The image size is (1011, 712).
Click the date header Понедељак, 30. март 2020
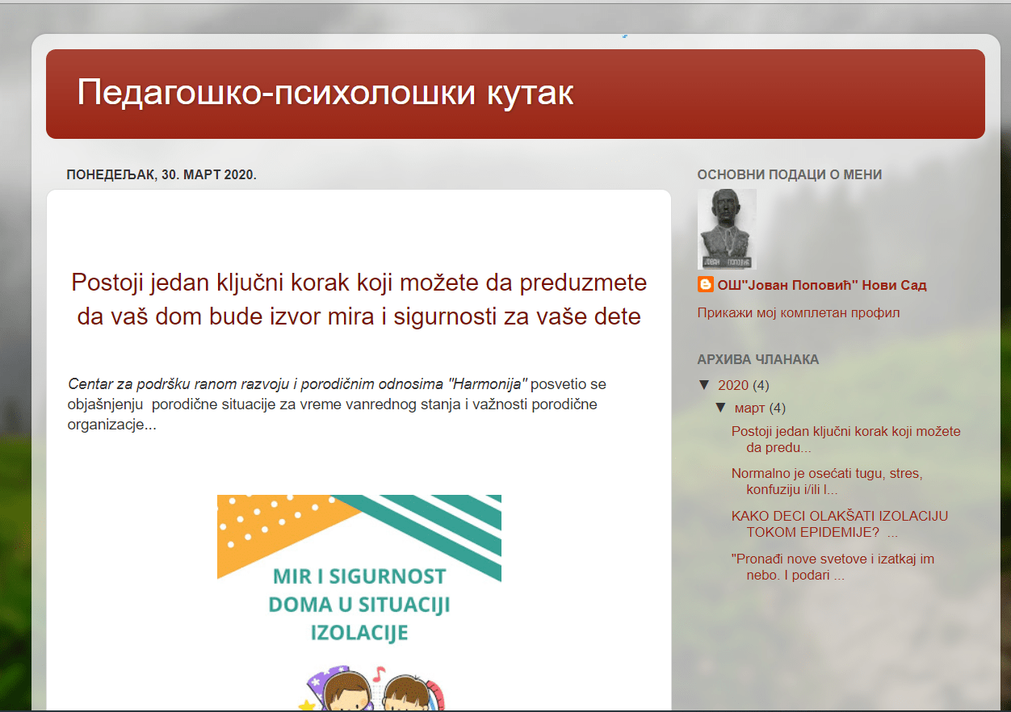click(162, 174)
